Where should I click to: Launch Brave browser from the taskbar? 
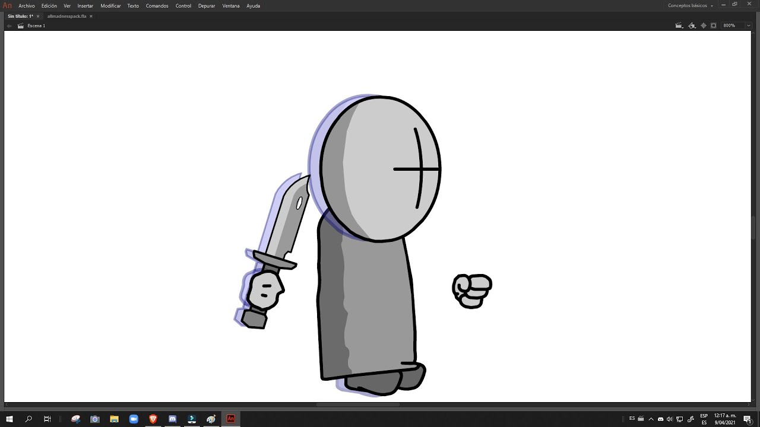(x=153, y=419)
